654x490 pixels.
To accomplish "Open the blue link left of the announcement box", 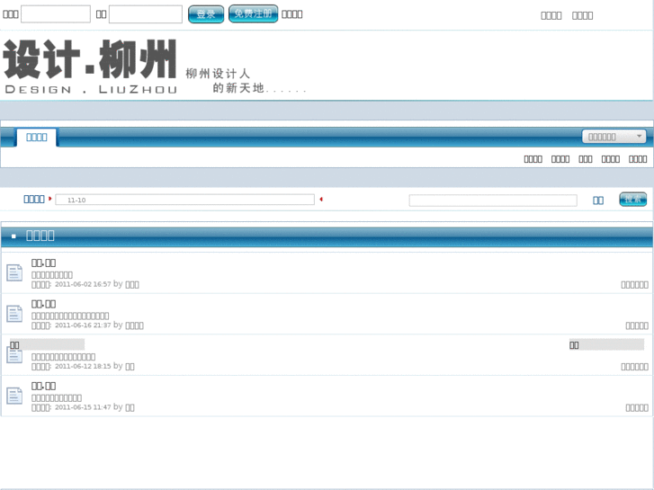I will click(34, 199).
